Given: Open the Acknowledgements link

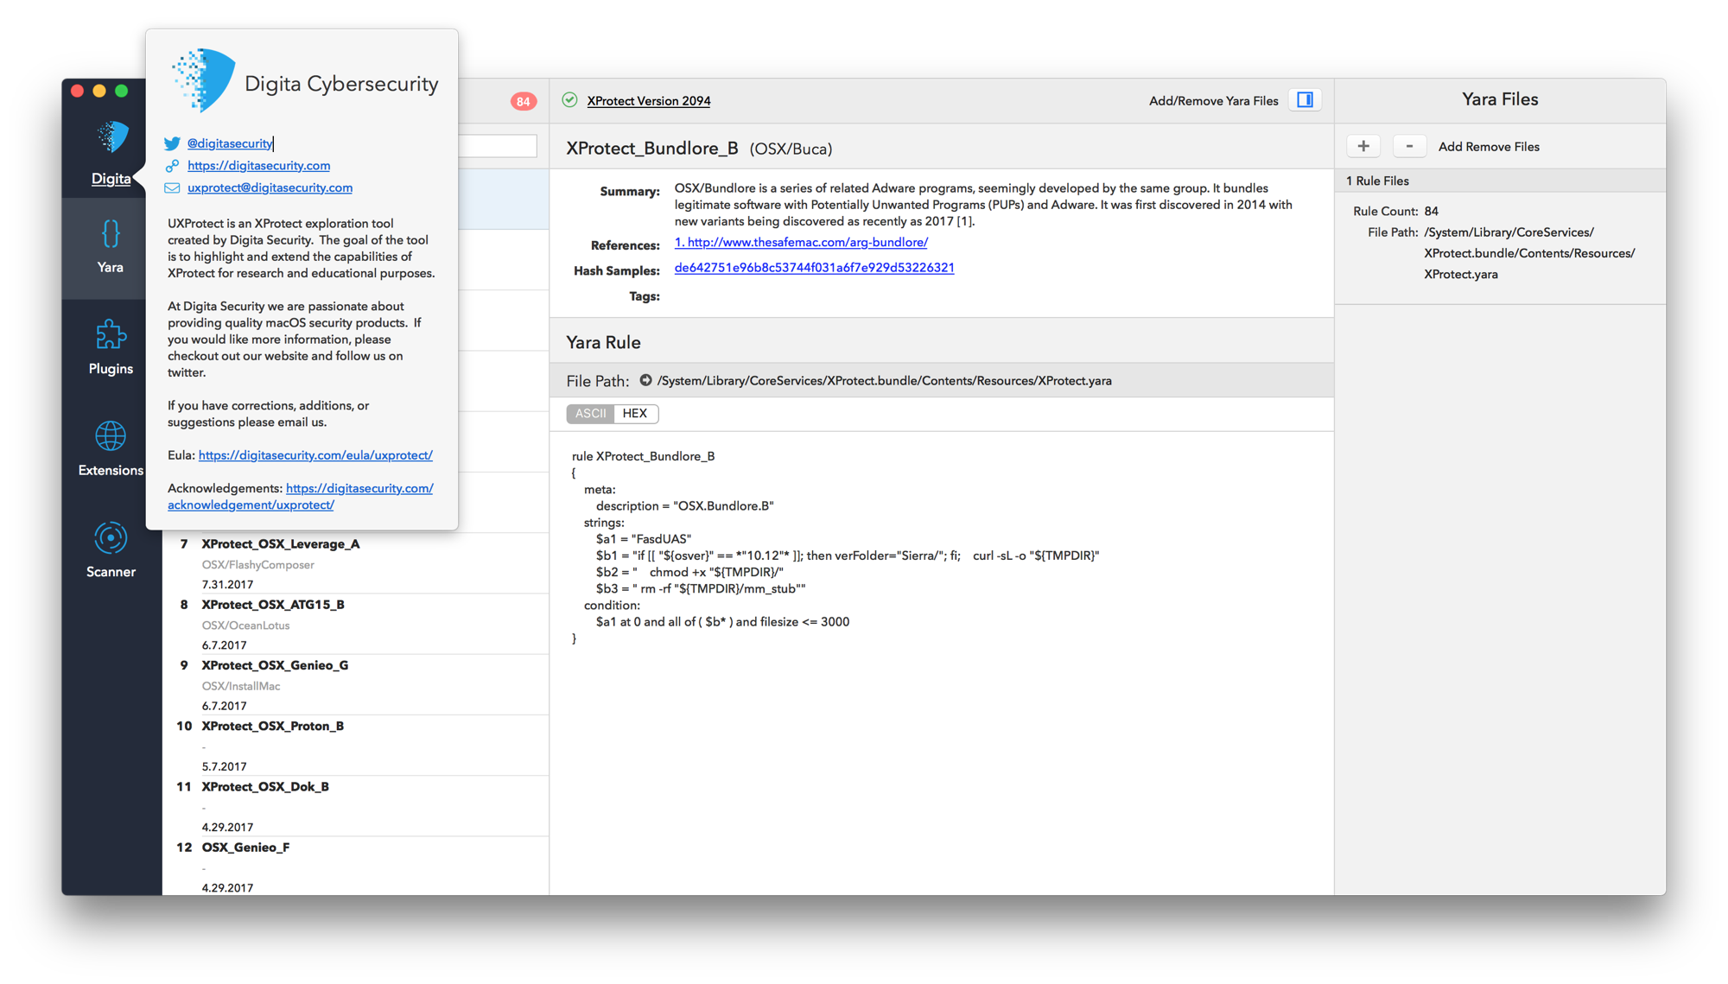Looking at the screenshot, I should (300, 497).
